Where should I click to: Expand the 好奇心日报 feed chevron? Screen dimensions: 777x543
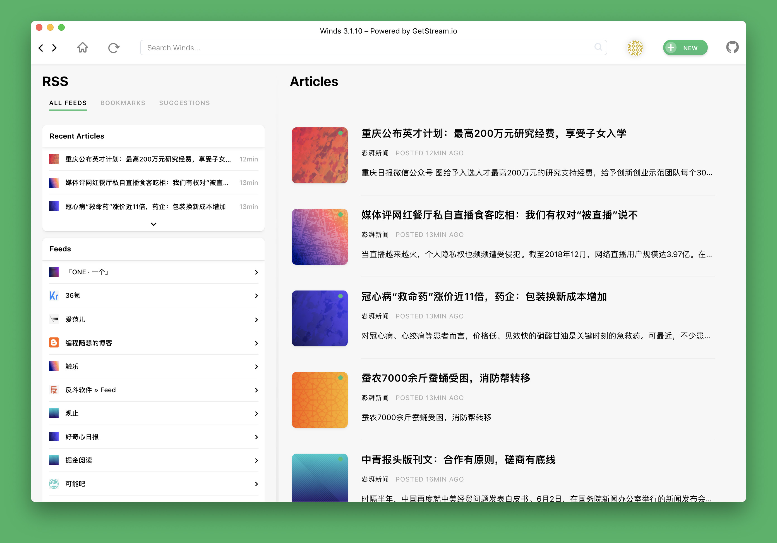[256, 437]
